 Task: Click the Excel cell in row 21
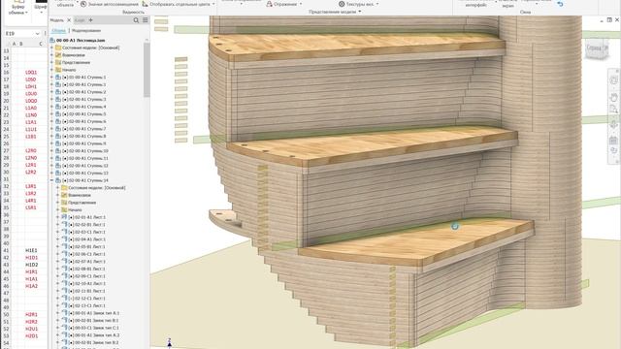[x=31, y=108]
